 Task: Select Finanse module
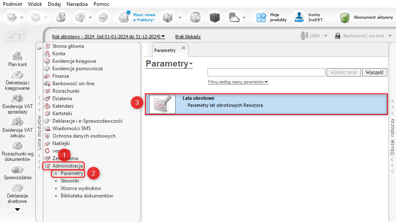click(x=61, y=76)
